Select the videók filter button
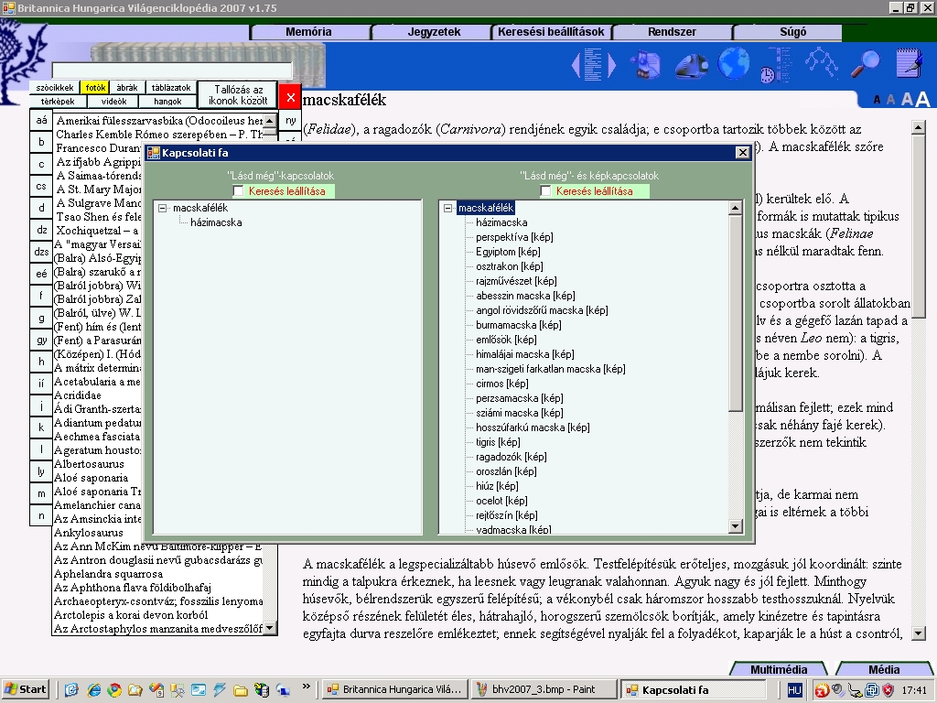 point(114,102)
